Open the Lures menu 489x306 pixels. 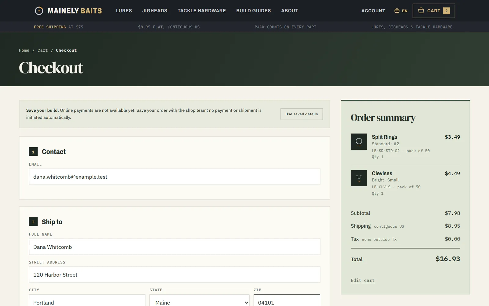coord(124,11)
